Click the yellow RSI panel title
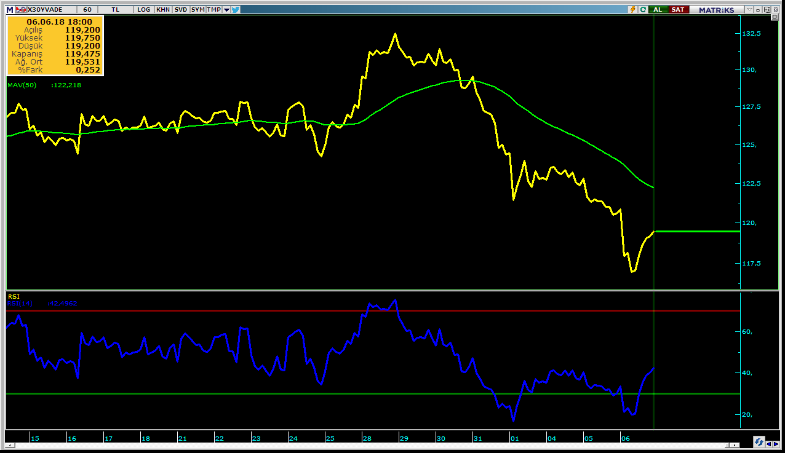Screen dimensions: 785x453 point(14,296)
